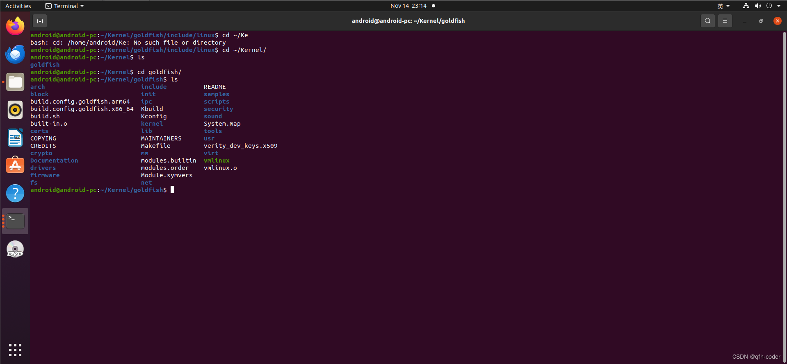The width and height of the screenshot is (787, 364).
Task: Click the 'Kconfig' file name
Action: pos(154,116)
